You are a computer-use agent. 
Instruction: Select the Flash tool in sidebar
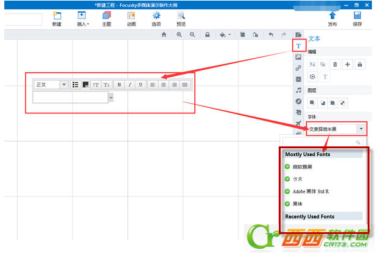(298, 101)
